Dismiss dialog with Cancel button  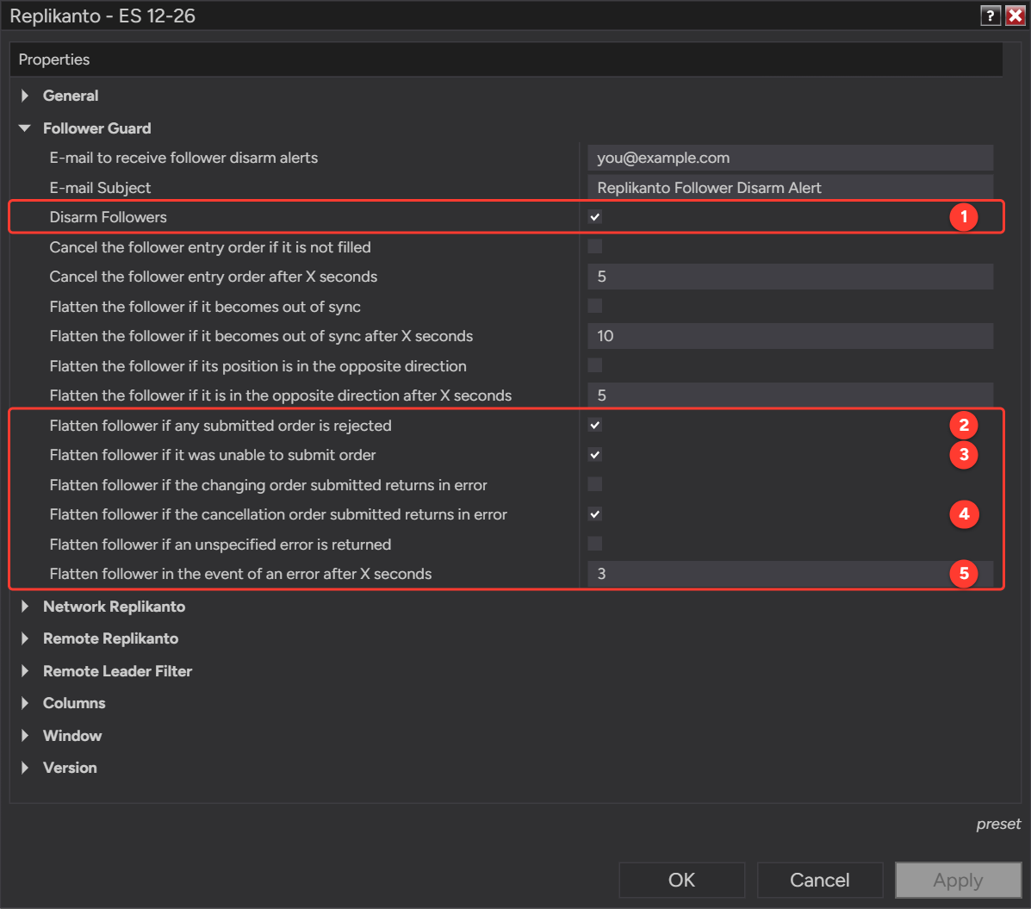(x=820, y=880)
